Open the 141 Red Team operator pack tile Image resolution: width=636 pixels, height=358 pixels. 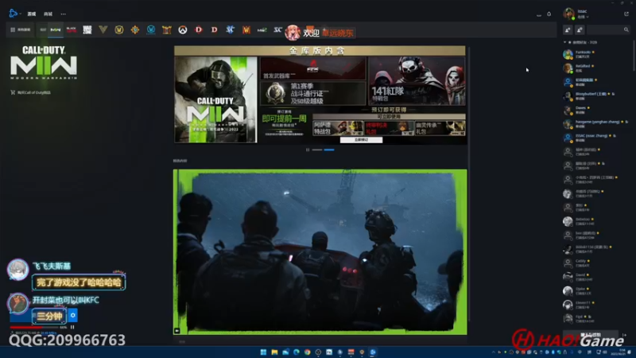(417, 81)
